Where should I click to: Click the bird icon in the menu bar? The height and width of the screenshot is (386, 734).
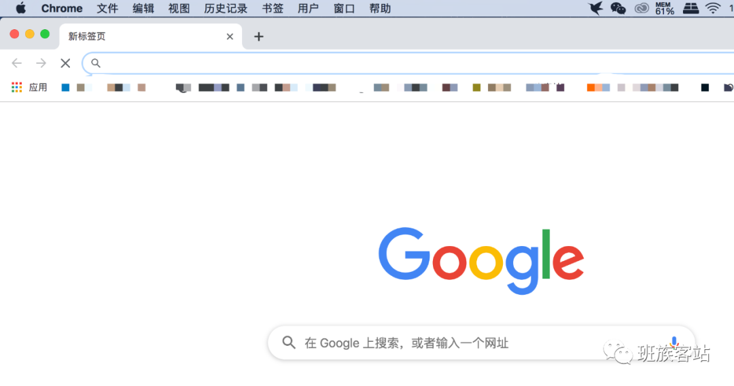[595, 8]
